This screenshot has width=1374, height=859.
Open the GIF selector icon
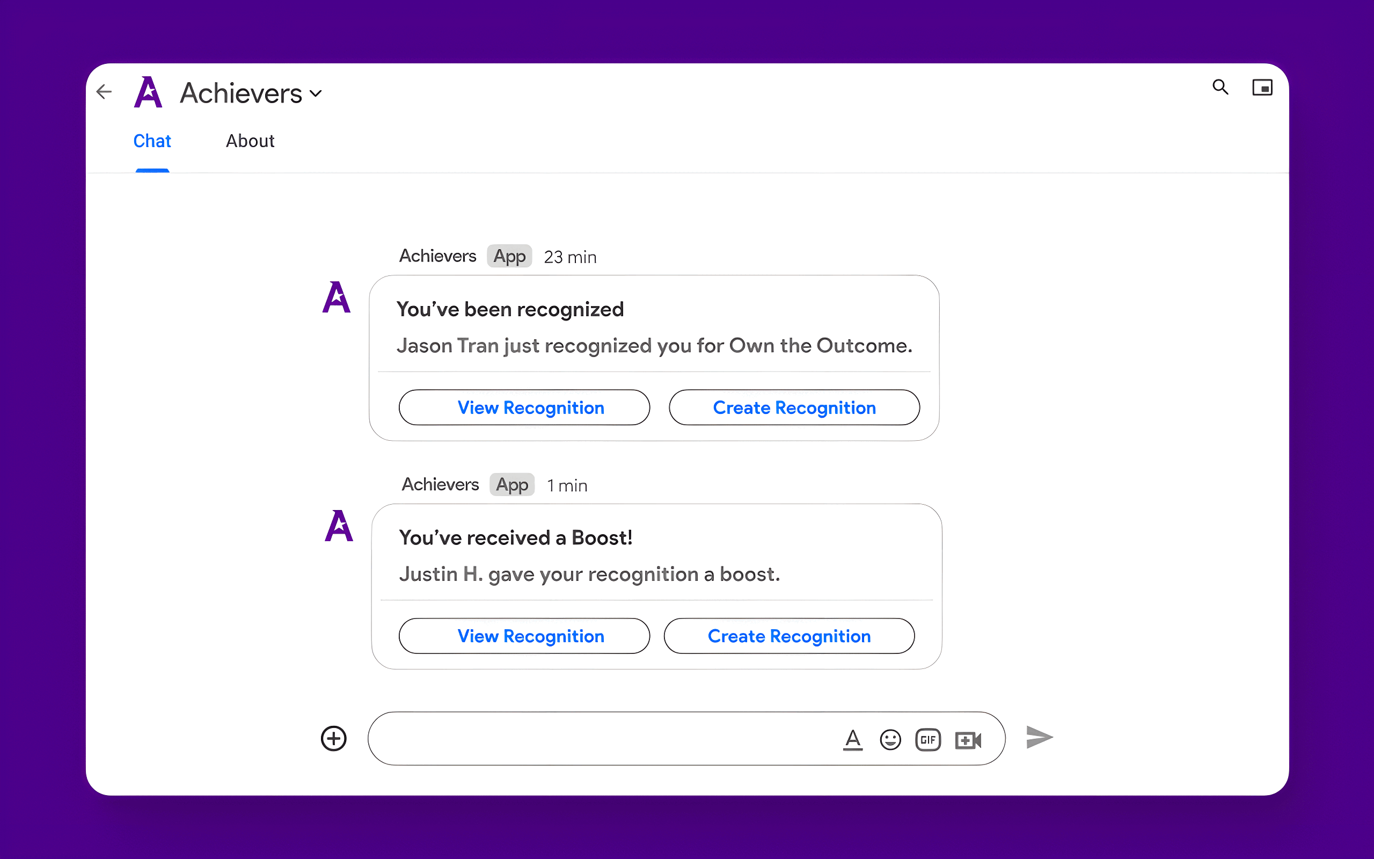[x=928, y=738]
